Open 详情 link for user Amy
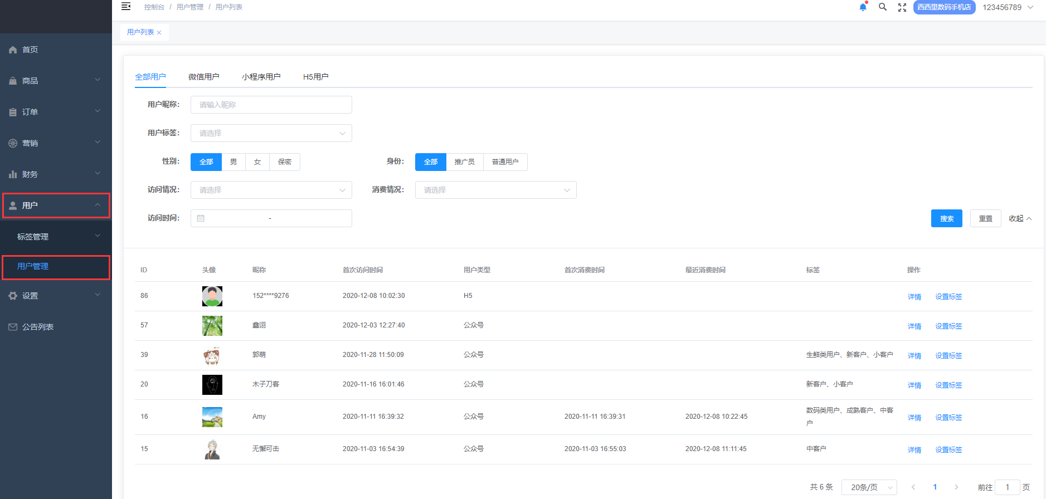This screenshot has width=1046, height=499. tap(914, 418)
